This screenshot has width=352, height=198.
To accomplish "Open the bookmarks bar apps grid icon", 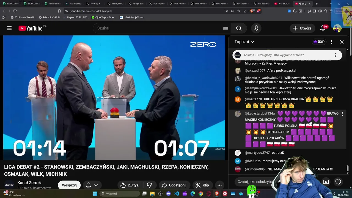I will pyautogui.click(x=4, y=17).
